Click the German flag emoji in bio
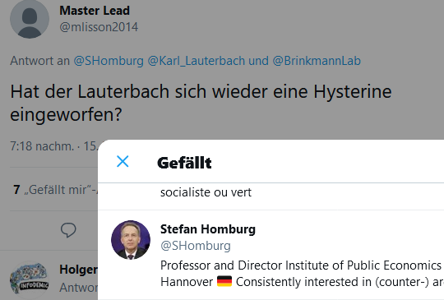This screenshot has width=444, height=300. coord(224,282)
